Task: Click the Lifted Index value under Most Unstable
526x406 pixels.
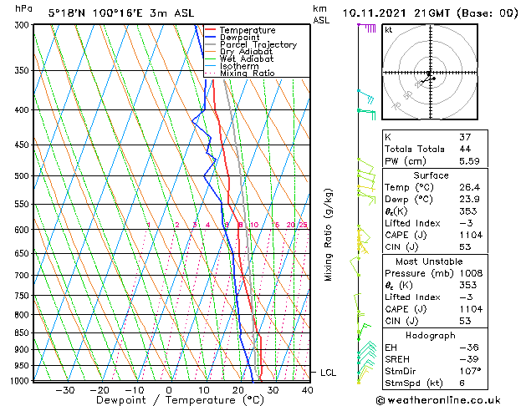Action: (467, 297)
